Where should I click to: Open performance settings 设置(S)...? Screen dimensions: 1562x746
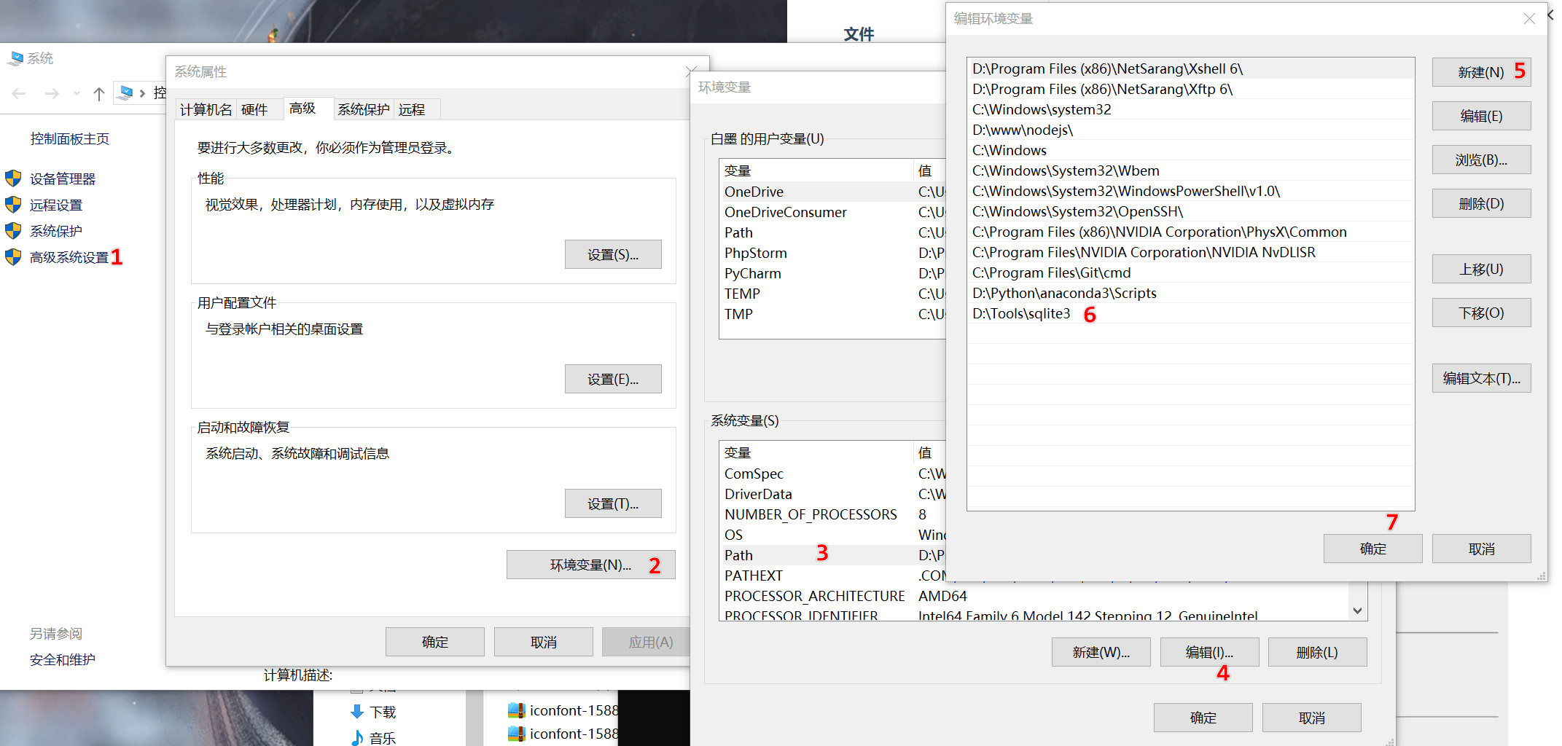[x=613, y=254]
